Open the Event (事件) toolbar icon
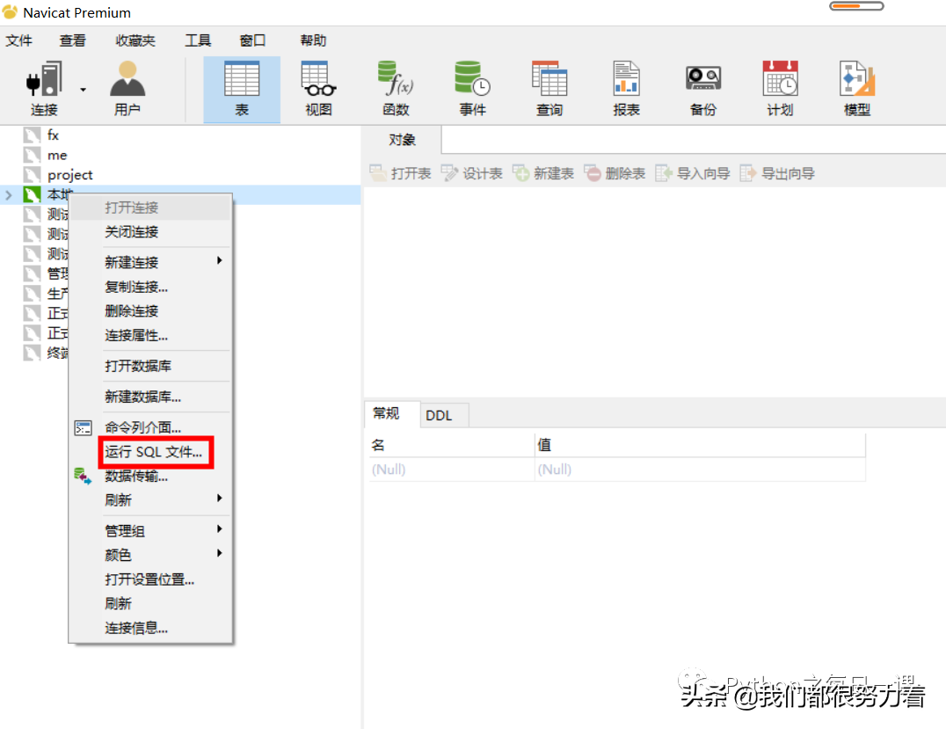946x729 pixels. [x=472, y=90]
